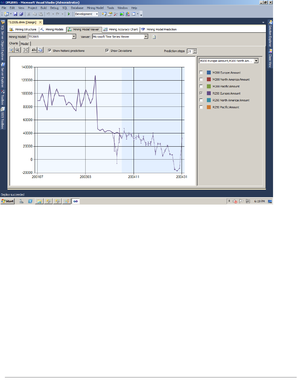Viewport: 298px width, 392px height.
Task: Enable the R250 North America:Amount checkbox
Action: [x=201, y=100]
